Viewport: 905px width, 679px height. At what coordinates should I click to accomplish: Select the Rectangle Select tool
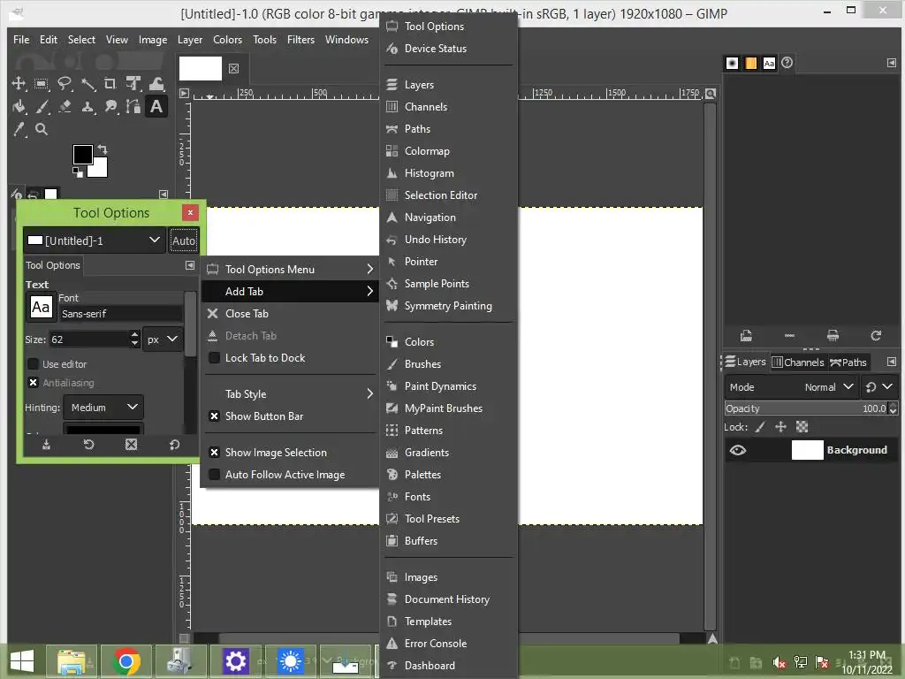pos(42,84)
